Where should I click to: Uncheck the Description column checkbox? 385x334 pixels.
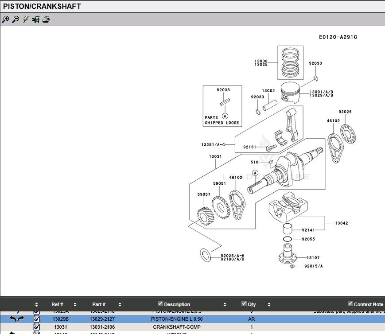[x=160, y=303]
